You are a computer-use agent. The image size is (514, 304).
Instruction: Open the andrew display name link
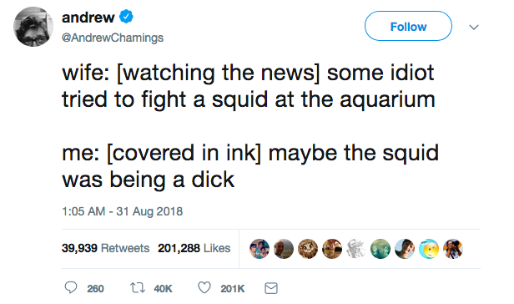(88, 17)
